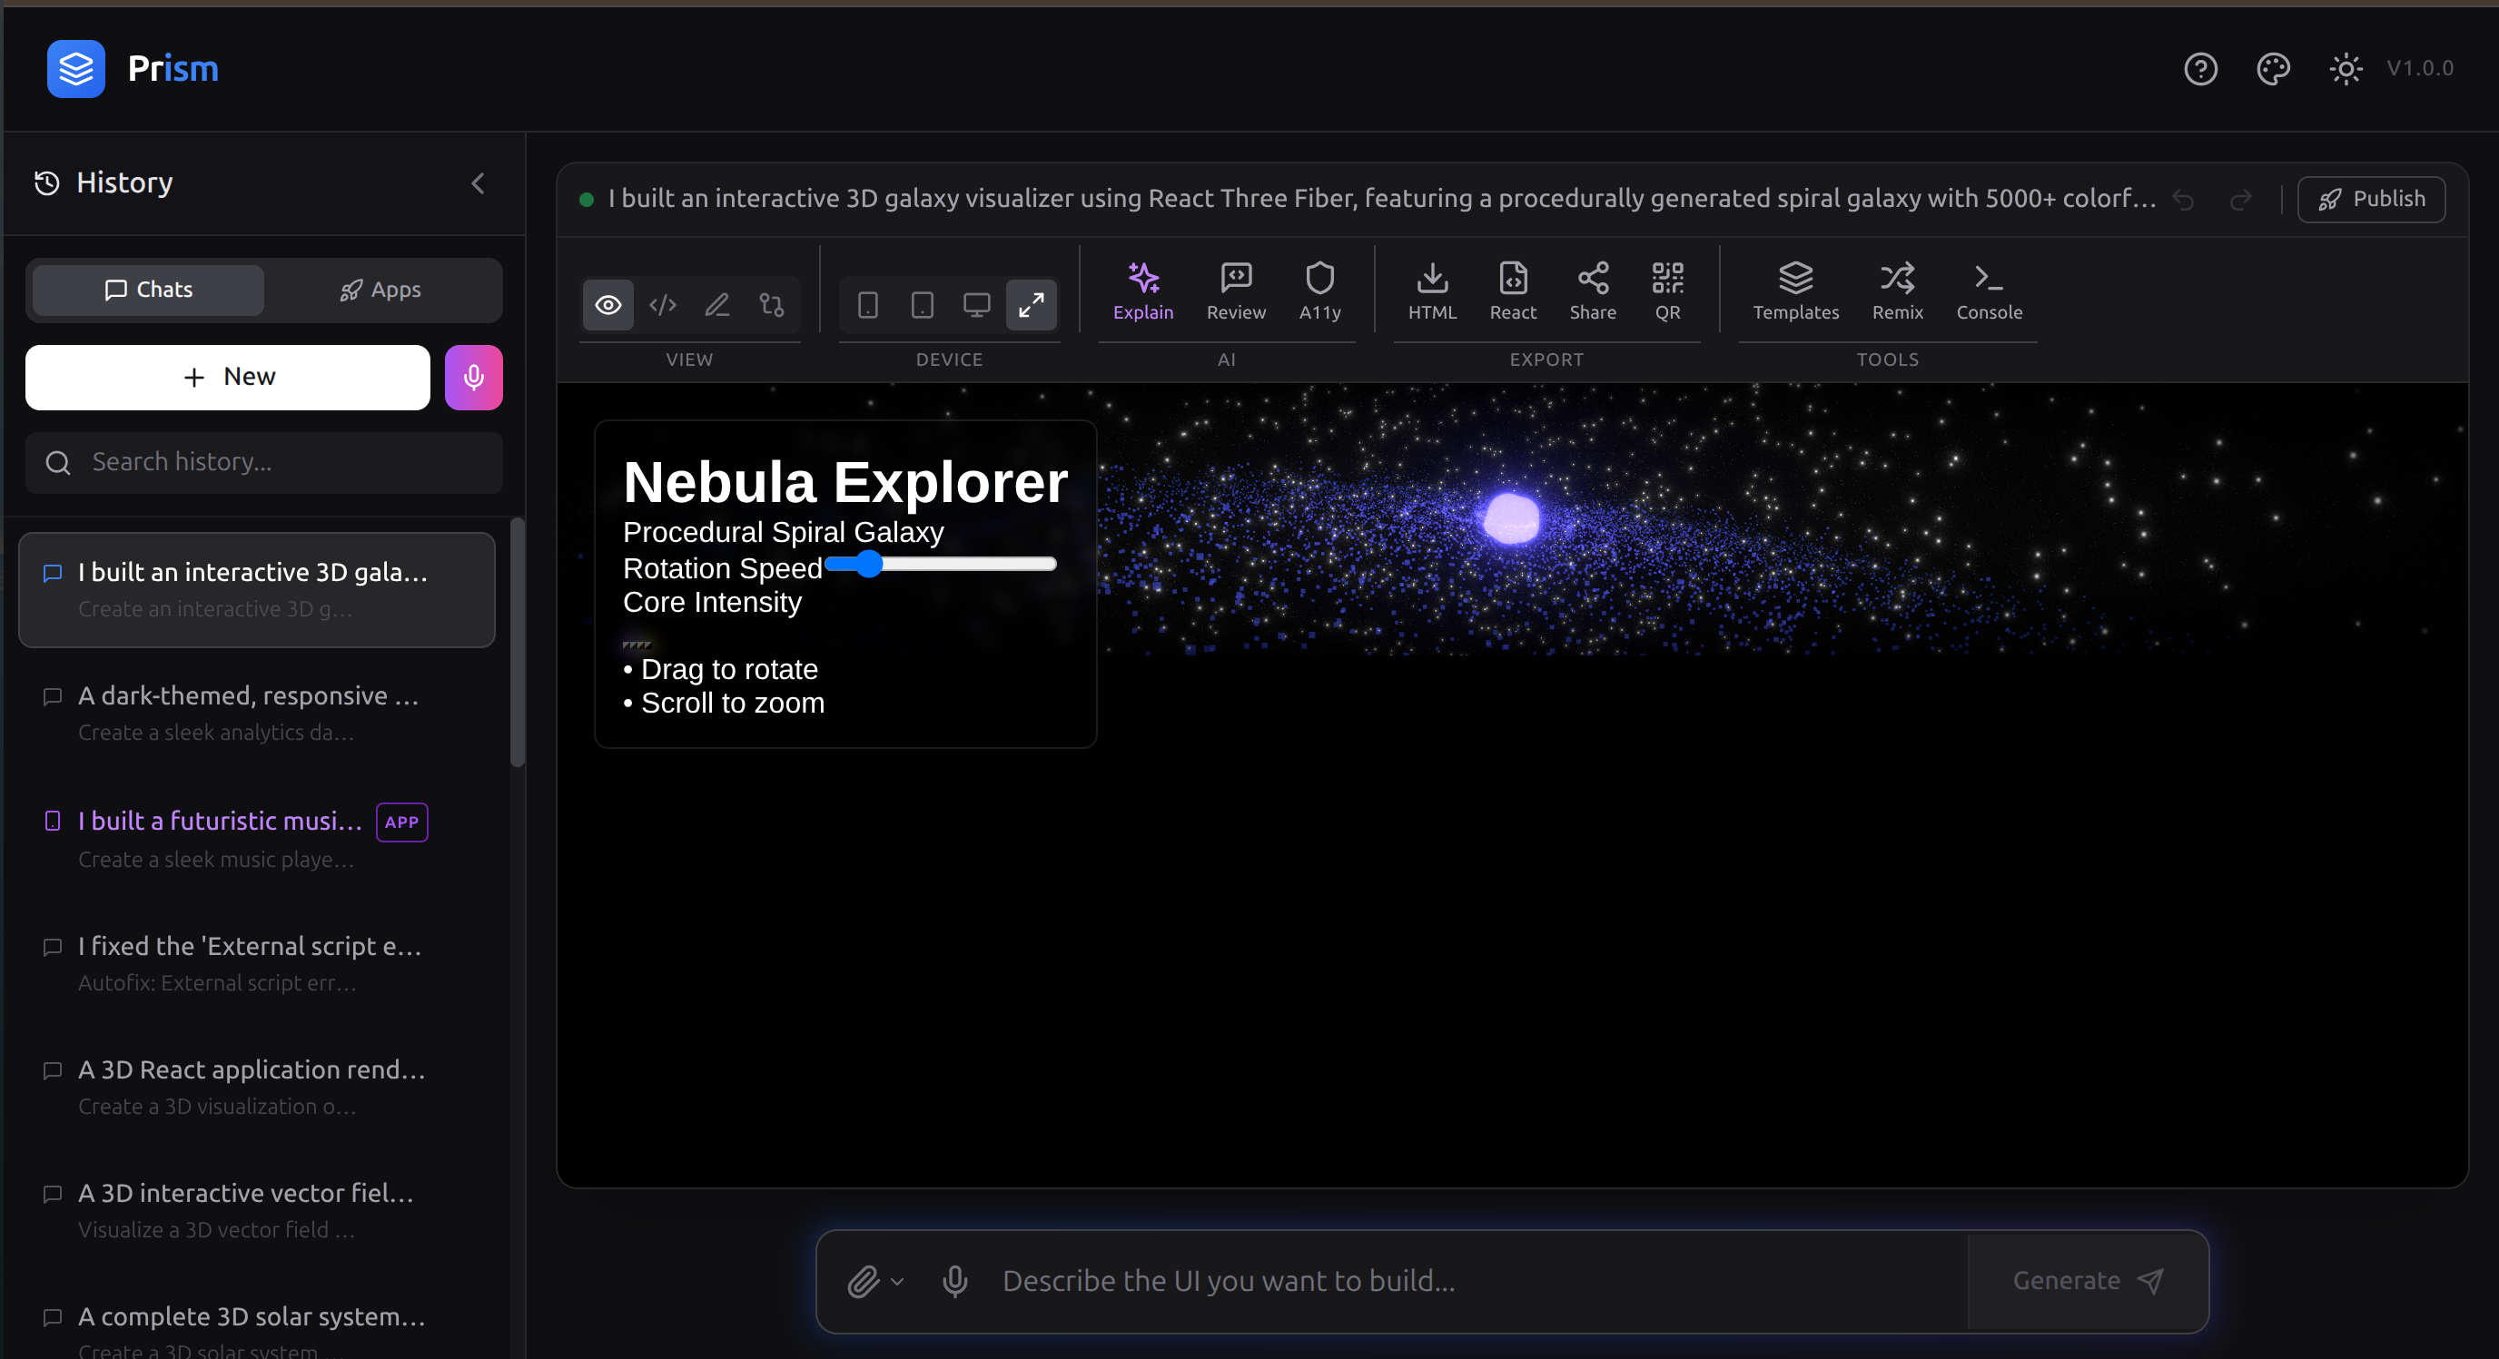Toggle fullscreen device view

point(1031,306)
